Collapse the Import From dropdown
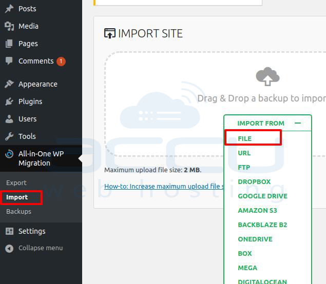The height and width of the screenshot is (284, 326). (x=268, y=123)
